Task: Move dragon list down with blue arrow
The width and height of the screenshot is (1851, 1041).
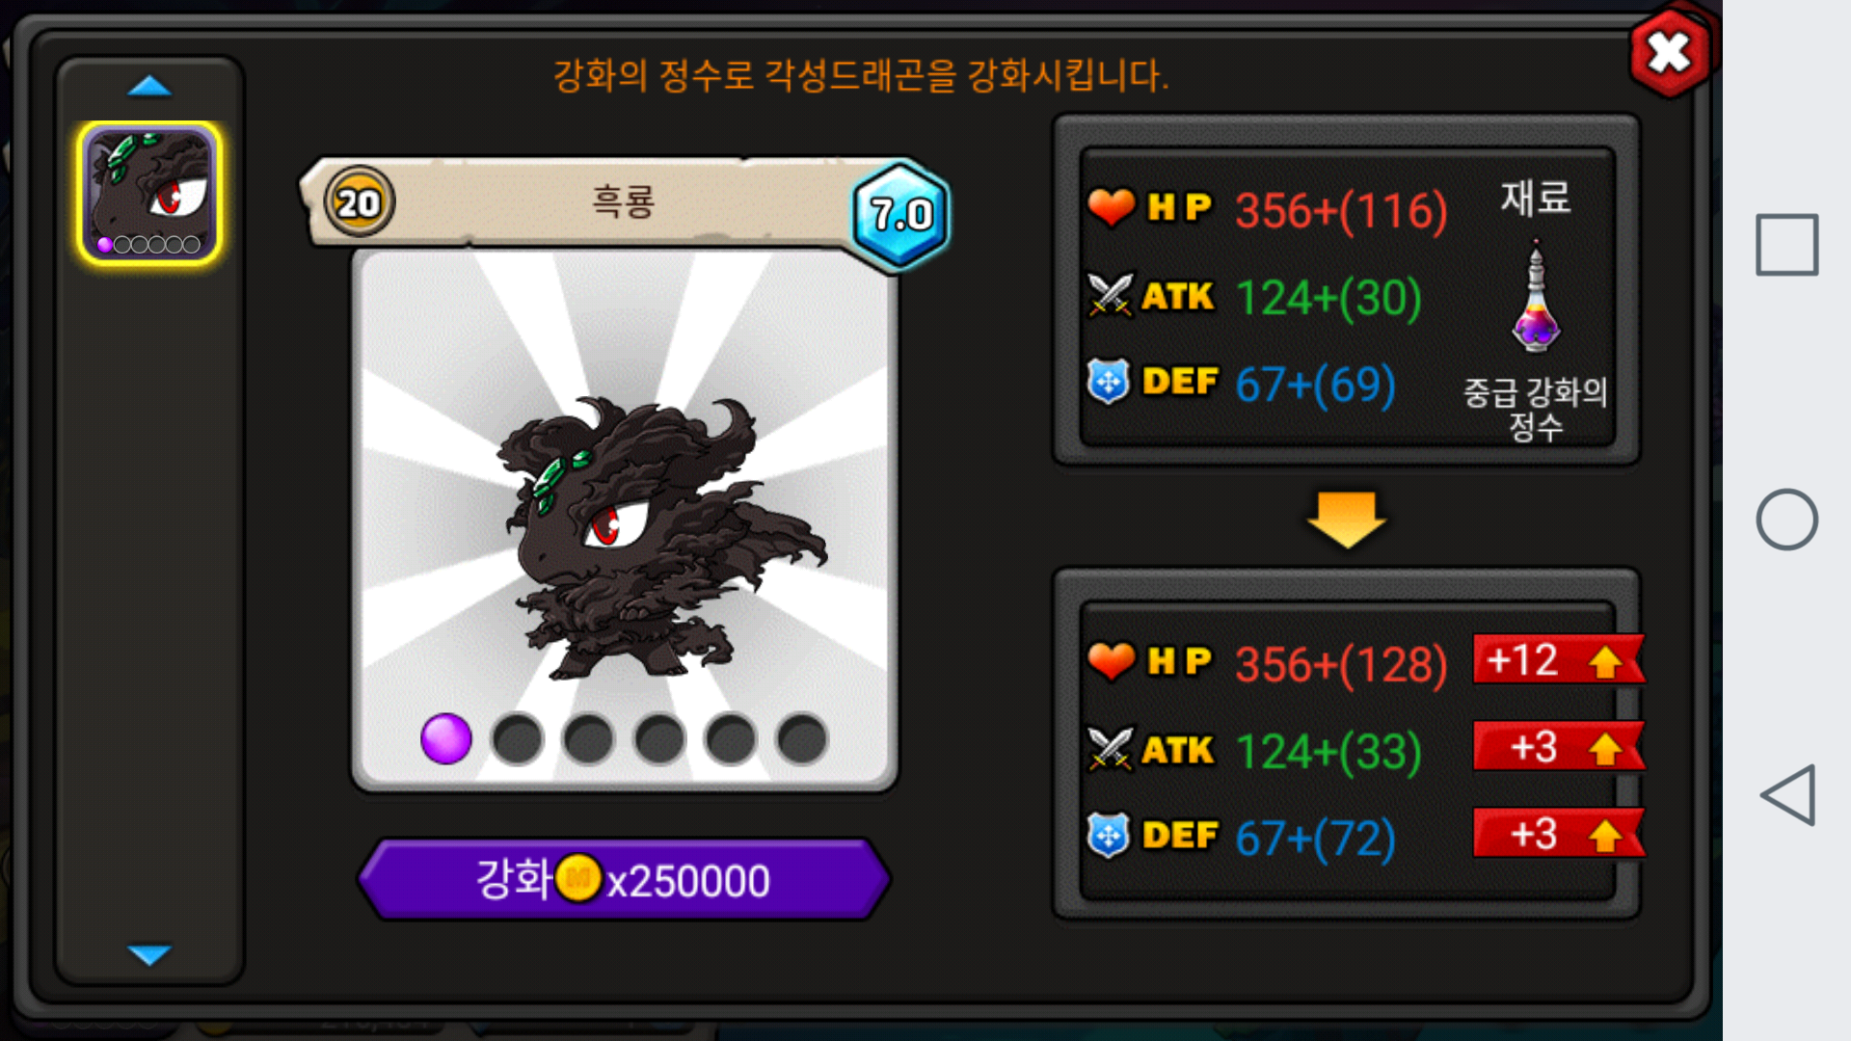Action: point(149,954)
